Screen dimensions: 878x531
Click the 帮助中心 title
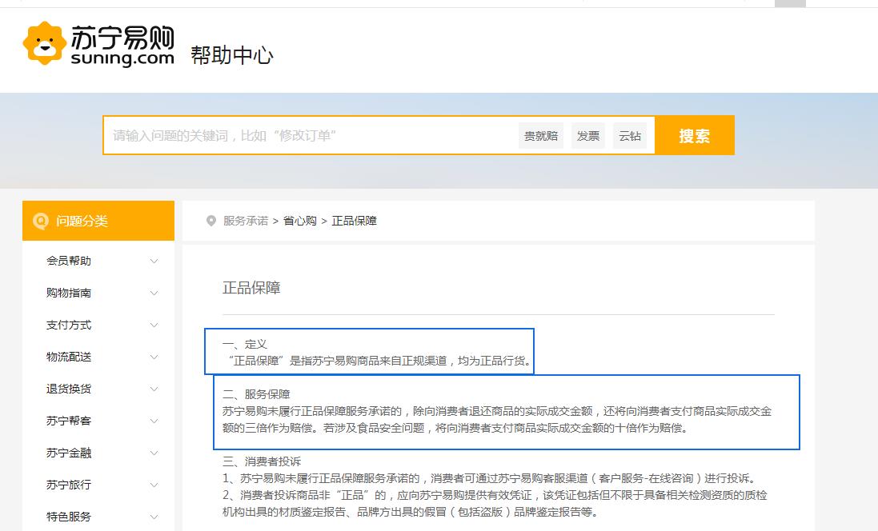point(232,55)
